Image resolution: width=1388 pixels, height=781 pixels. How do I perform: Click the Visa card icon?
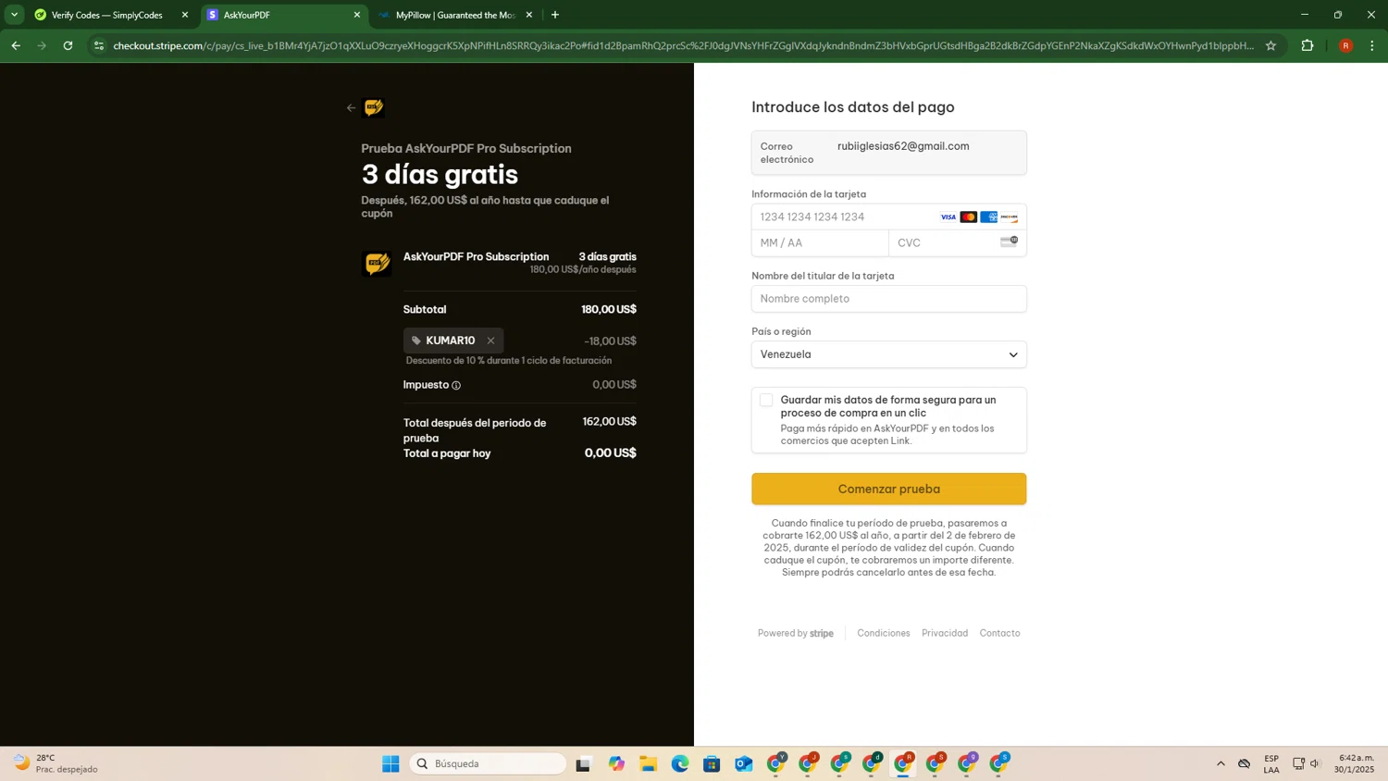click(x=948, y=217)
